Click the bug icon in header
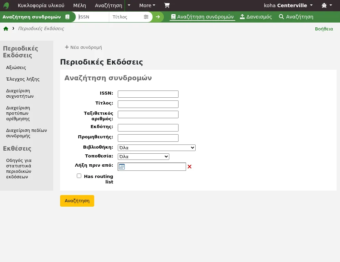Screen dimensions: 340x262 (324, 5)
